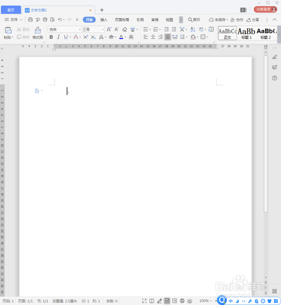Expand quick access toolbar customize arrow
The height and width of the screenshot is (305, 281).
coord(77,19)
